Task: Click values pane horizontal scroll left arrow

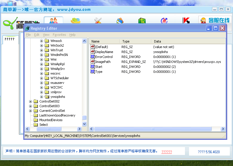Action: coord(91,129)
